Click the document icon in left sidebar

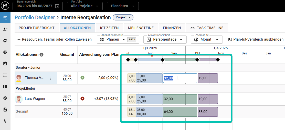[5, 110]
